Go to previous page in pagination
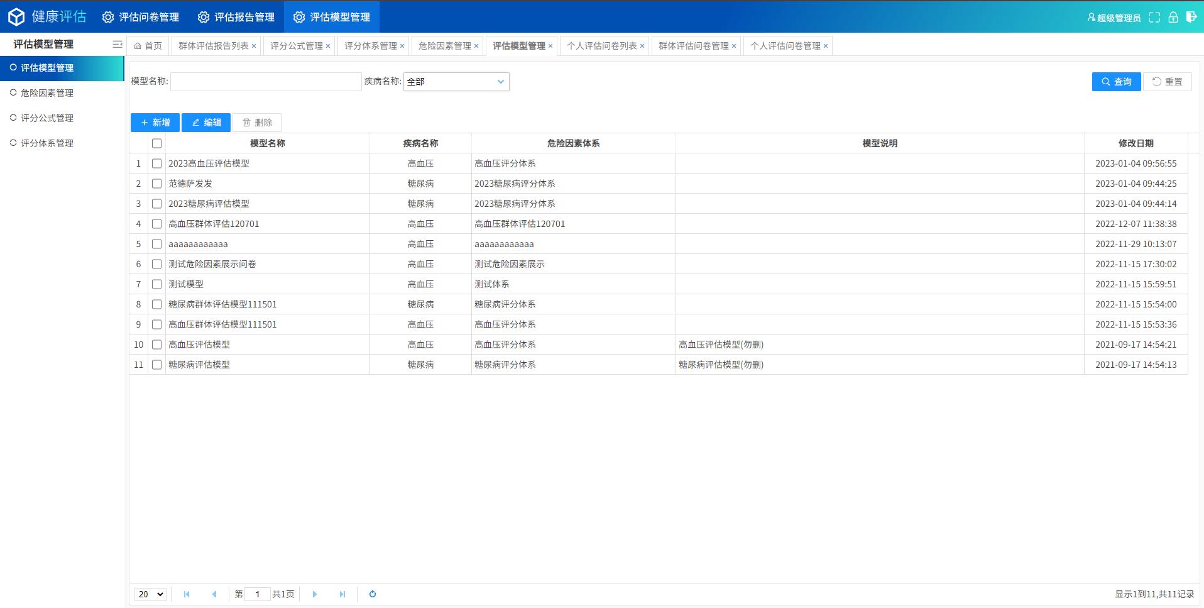Viewport: 1204px width, 608px height. point(214,594)
